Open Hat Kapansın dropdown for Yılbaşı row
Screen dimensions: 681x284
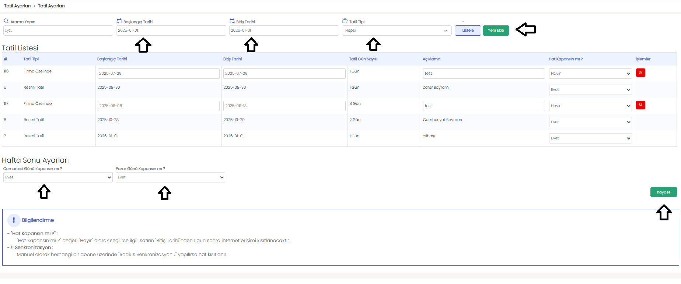pyautogui.click(x=590, y=138)
